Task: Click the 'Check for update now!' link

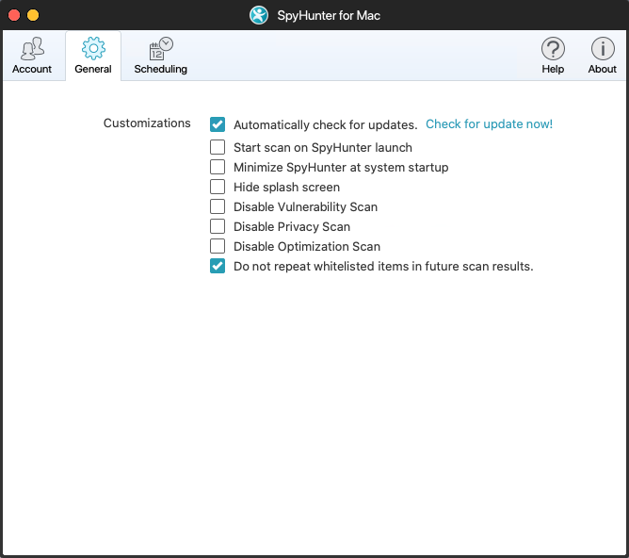Action: (x=489, y=124)
